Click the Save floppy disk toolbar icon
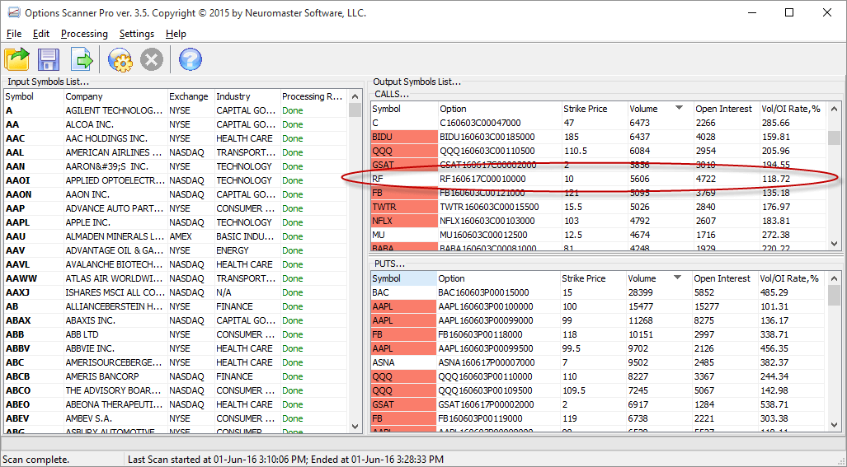 [x=49, y=58]
